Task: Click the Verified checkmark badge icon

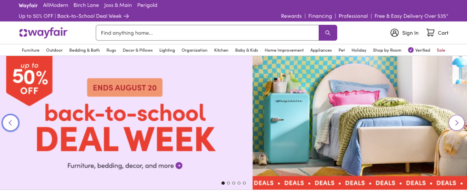Action: point(411,50)
